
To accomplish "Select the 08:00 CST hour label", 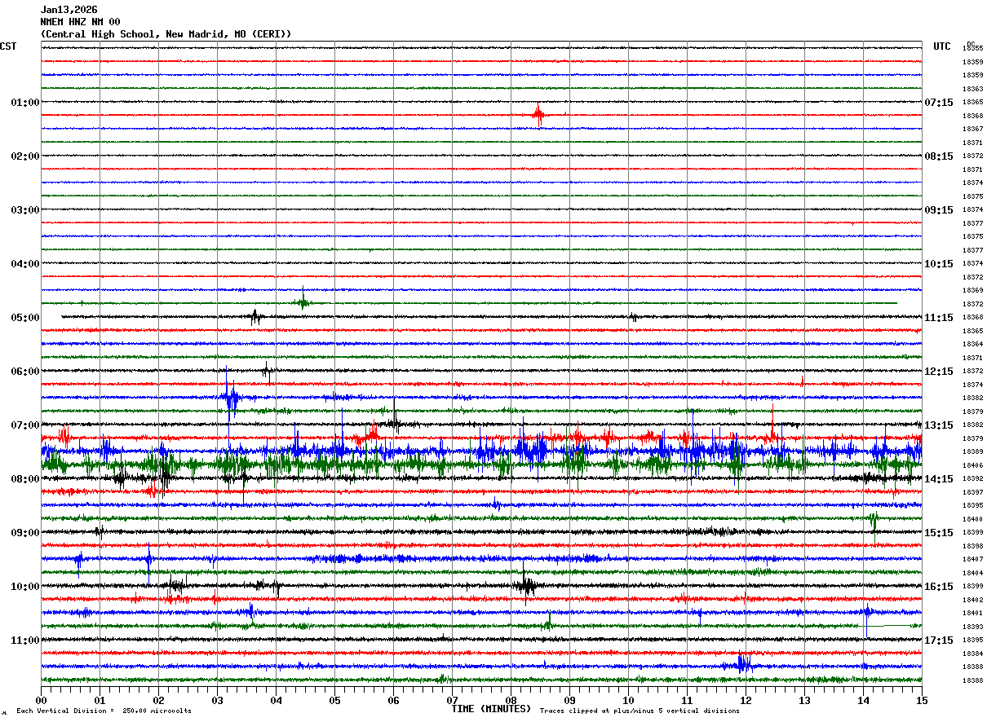I will pos(25,479).
